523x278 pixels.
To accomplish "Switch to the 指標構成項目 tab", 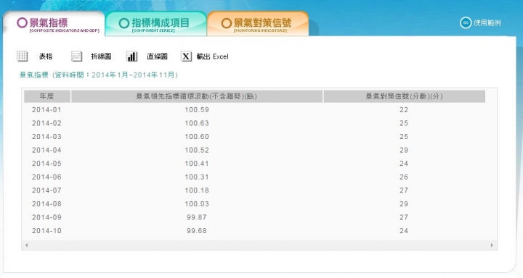I will (x=156, y=24).
